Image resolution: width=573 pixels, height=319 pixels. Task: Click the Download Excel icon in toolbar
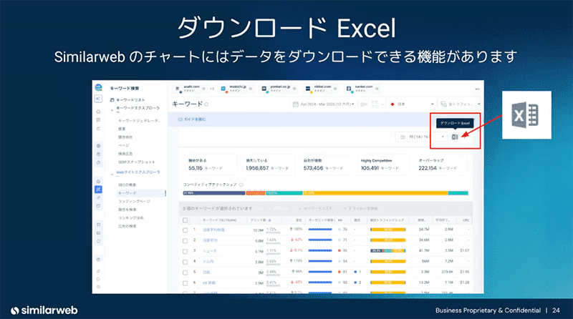click(455, 137)
